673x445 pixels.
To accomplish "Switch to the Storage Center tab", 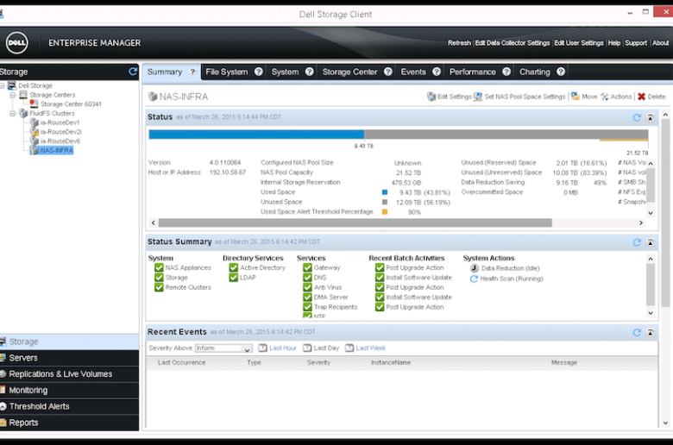I will (349, 72).
